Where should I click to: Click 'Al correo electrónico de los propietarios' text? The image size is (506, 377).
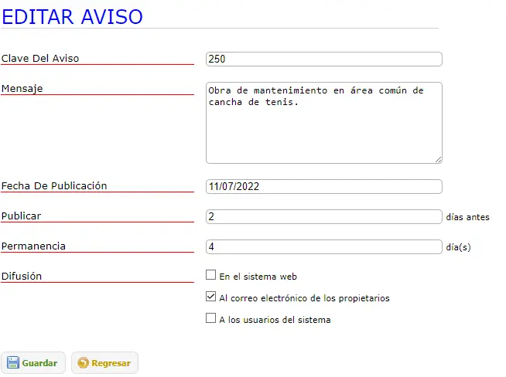tap(304, 298)
